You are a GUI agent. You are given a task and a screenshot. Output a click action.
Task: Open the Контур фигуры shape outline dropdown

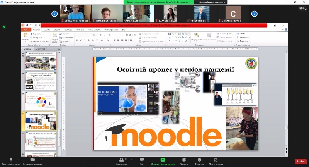[225, 38]
